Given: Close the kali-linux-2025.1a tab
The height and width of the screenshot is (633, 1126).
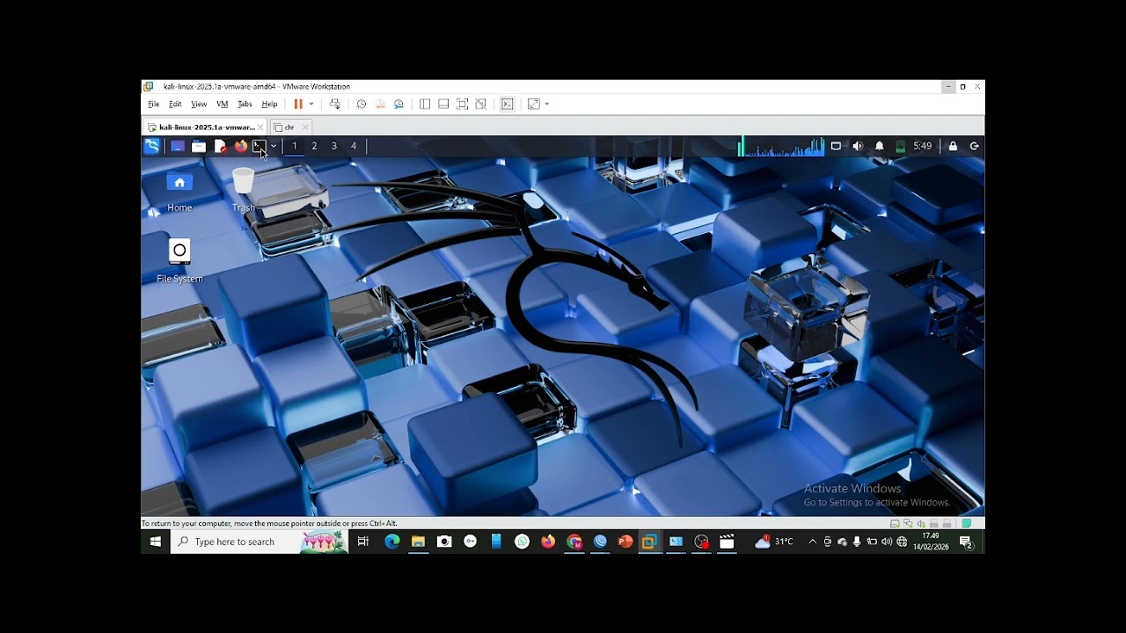Looking at the screenshot, I should (x=260, y=127).
